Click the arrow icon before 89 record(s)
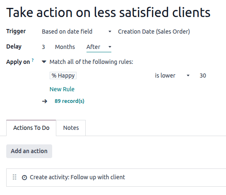 click(45, 101)
